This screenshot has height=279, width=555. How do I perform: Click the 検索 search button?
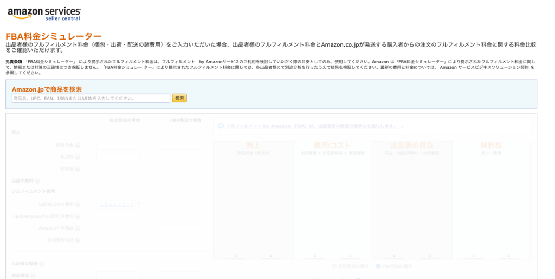tap(179, 98)
